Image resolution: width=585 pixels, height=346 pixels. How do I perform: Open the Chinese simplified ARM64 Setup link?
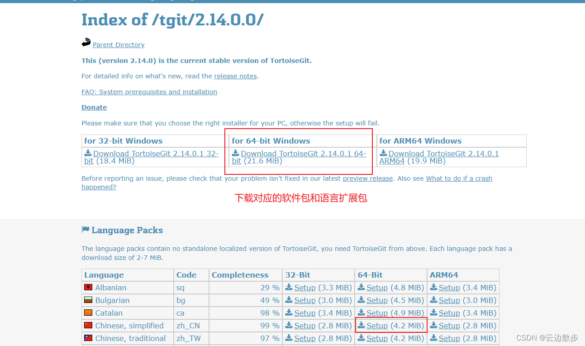[x=449, y=326]
